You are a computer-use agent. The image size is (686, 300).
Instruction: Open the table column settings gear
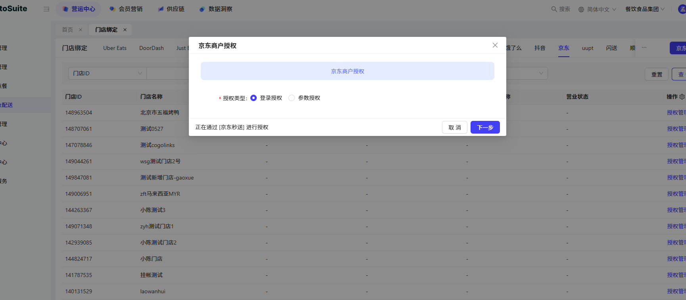682,97
